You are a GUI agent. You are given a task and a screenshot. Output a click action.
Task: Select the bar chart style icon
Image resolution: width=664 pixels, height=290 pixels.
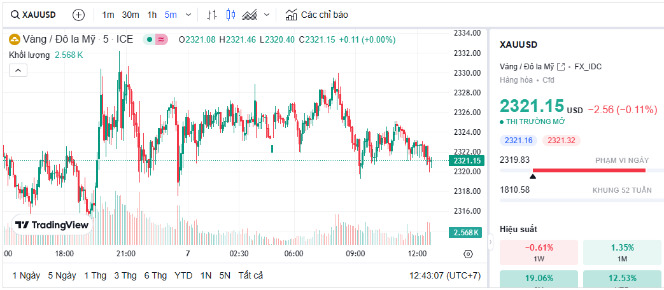[x=213, y=15]
